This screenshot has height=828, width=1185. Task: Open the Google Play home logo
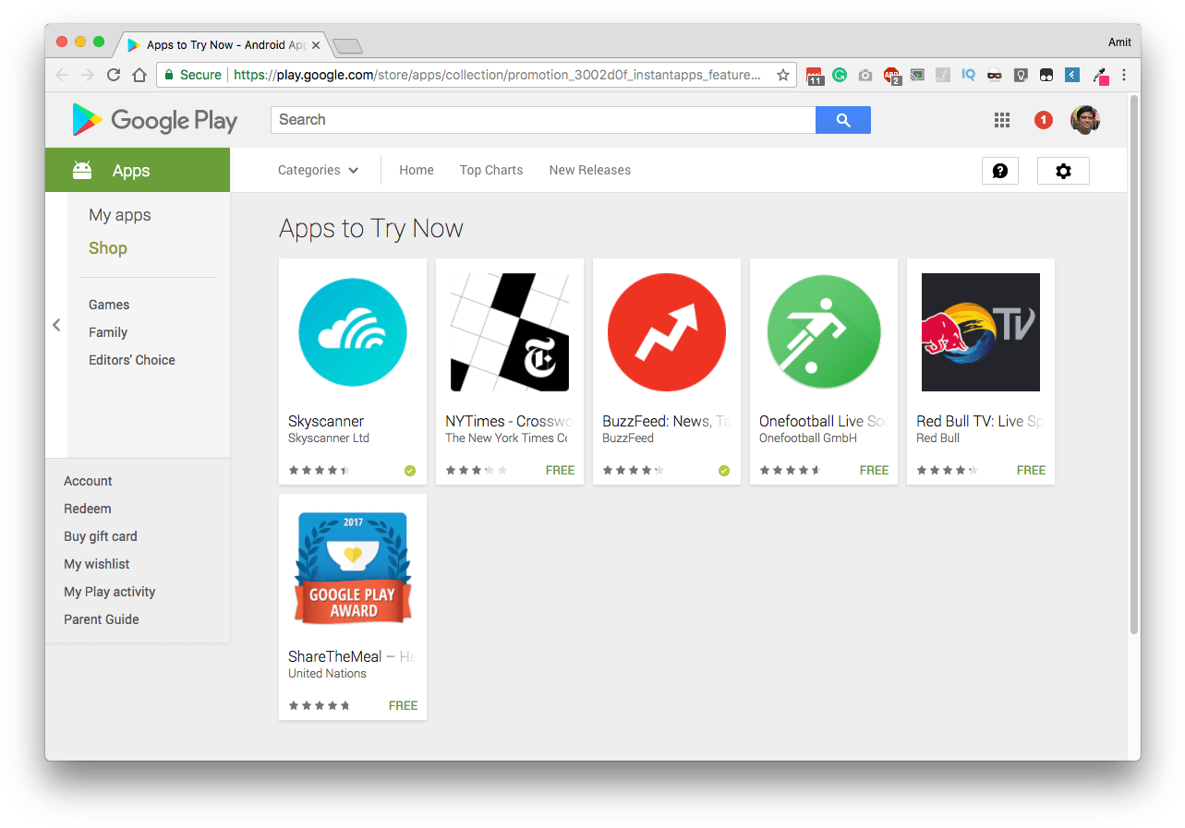pyautogui.click(x=154, y=120)
